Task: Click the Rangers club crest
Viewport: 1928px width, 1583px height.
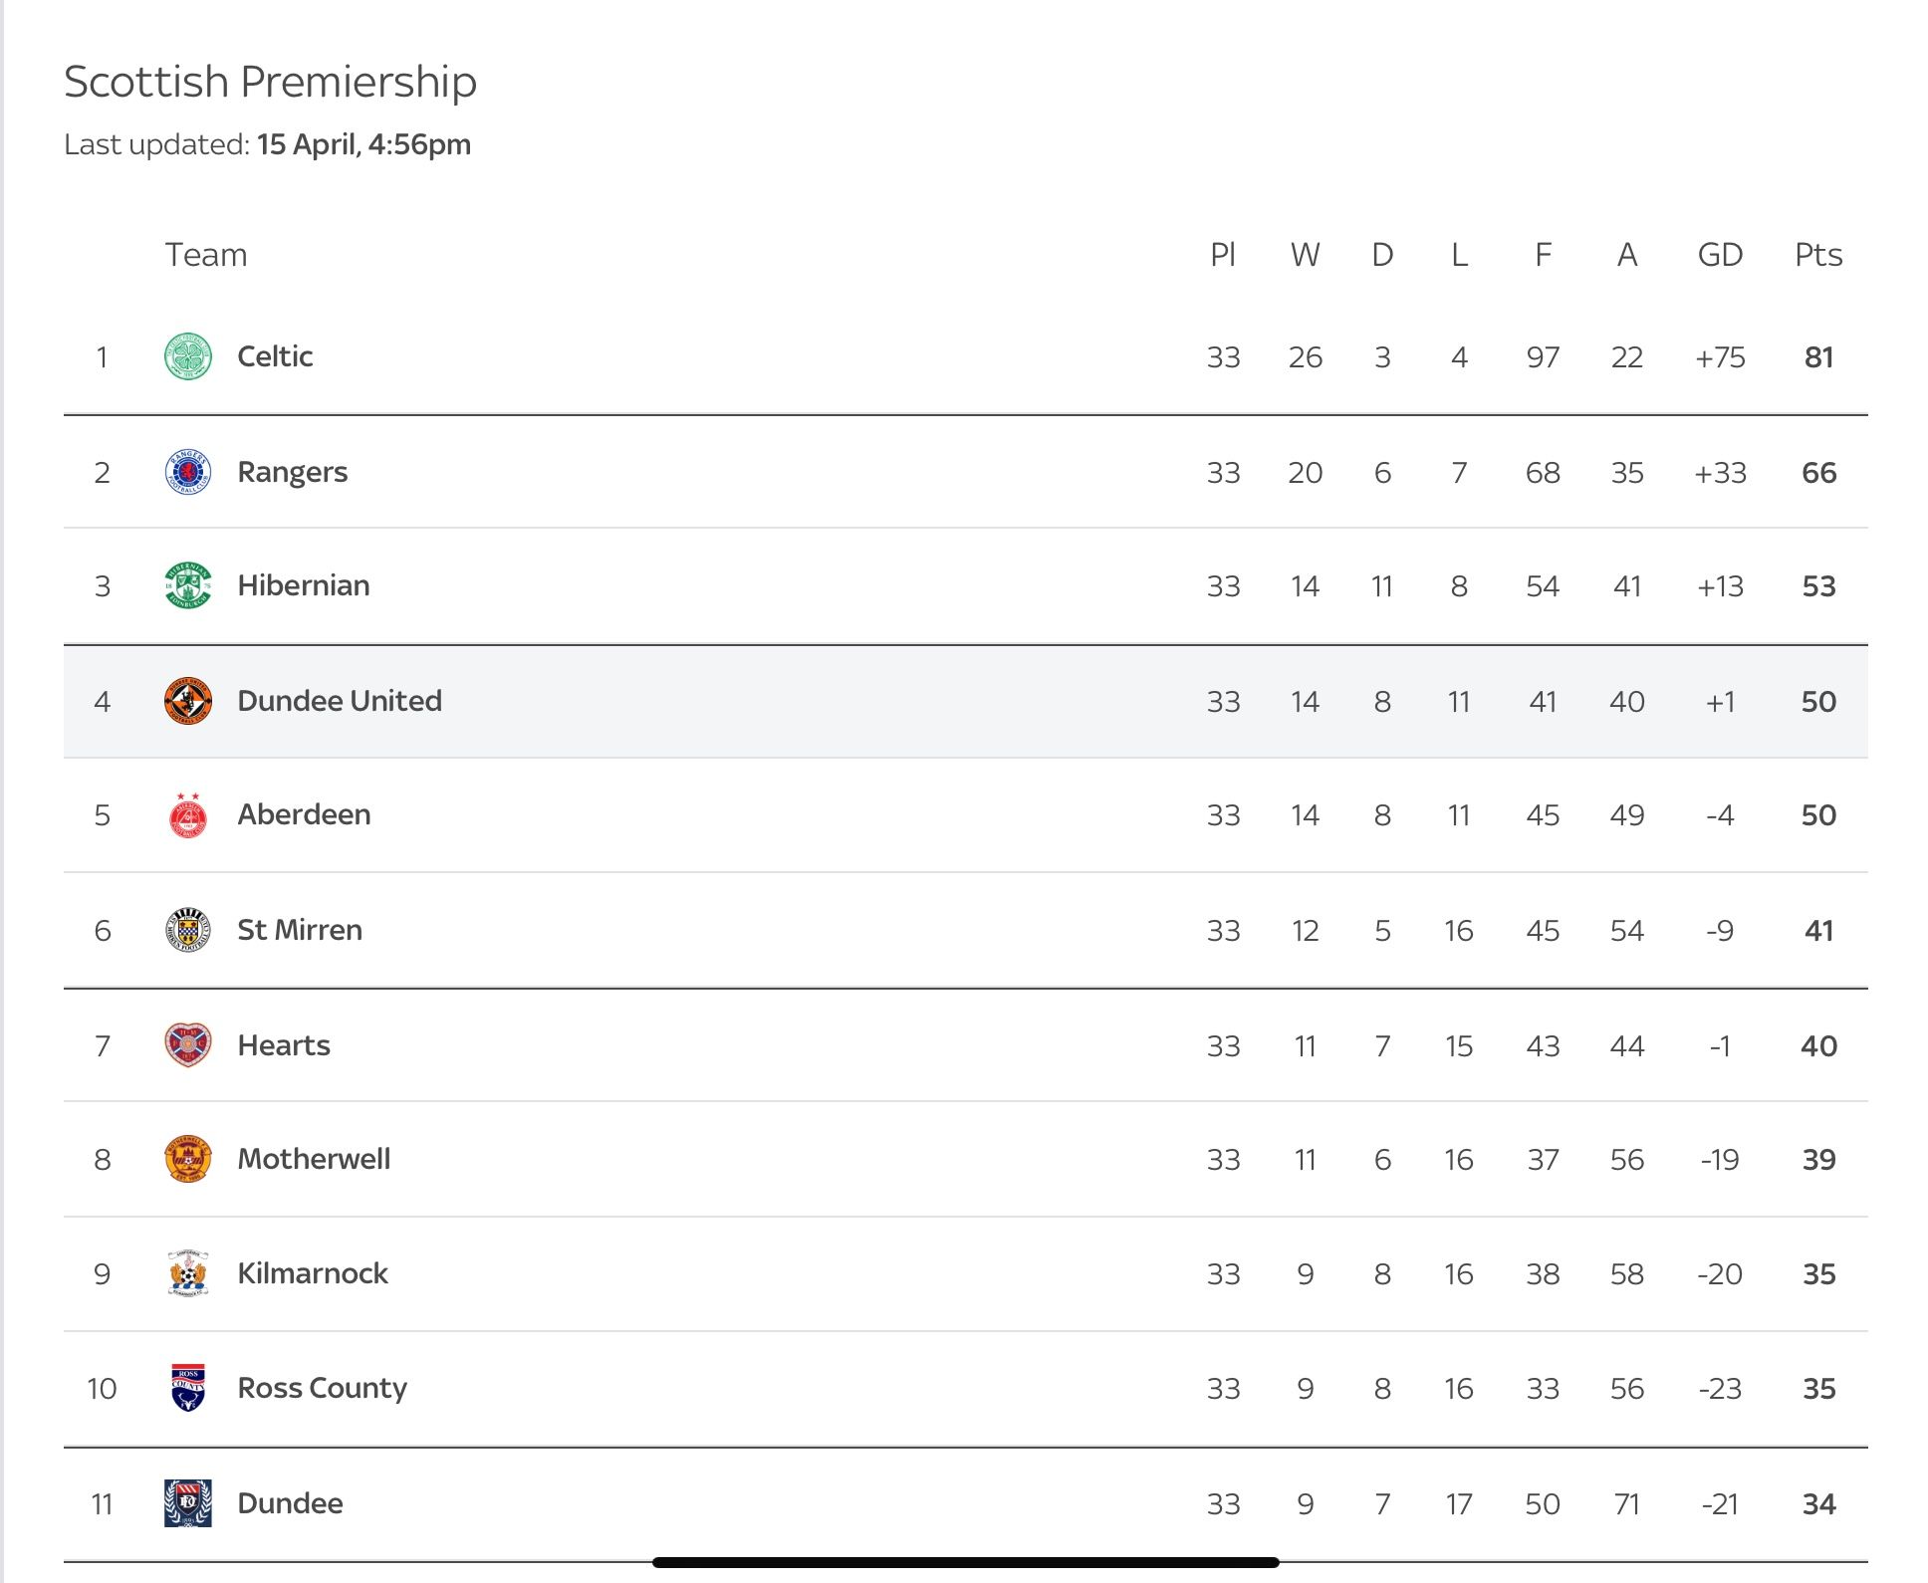Action: pos(188,472)
